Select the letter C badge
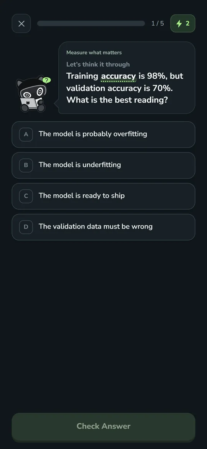Screen dimensions: 207x449 coord(26,196)
